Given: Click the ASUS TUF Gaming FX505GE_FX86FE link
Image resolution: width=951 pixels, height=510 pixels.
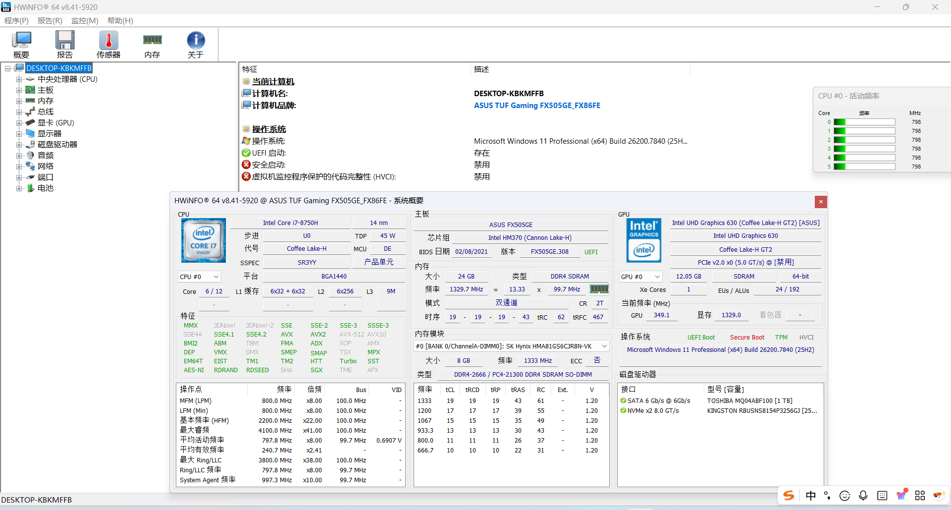Looking at the screenshot, I should [x=537, y=106].
